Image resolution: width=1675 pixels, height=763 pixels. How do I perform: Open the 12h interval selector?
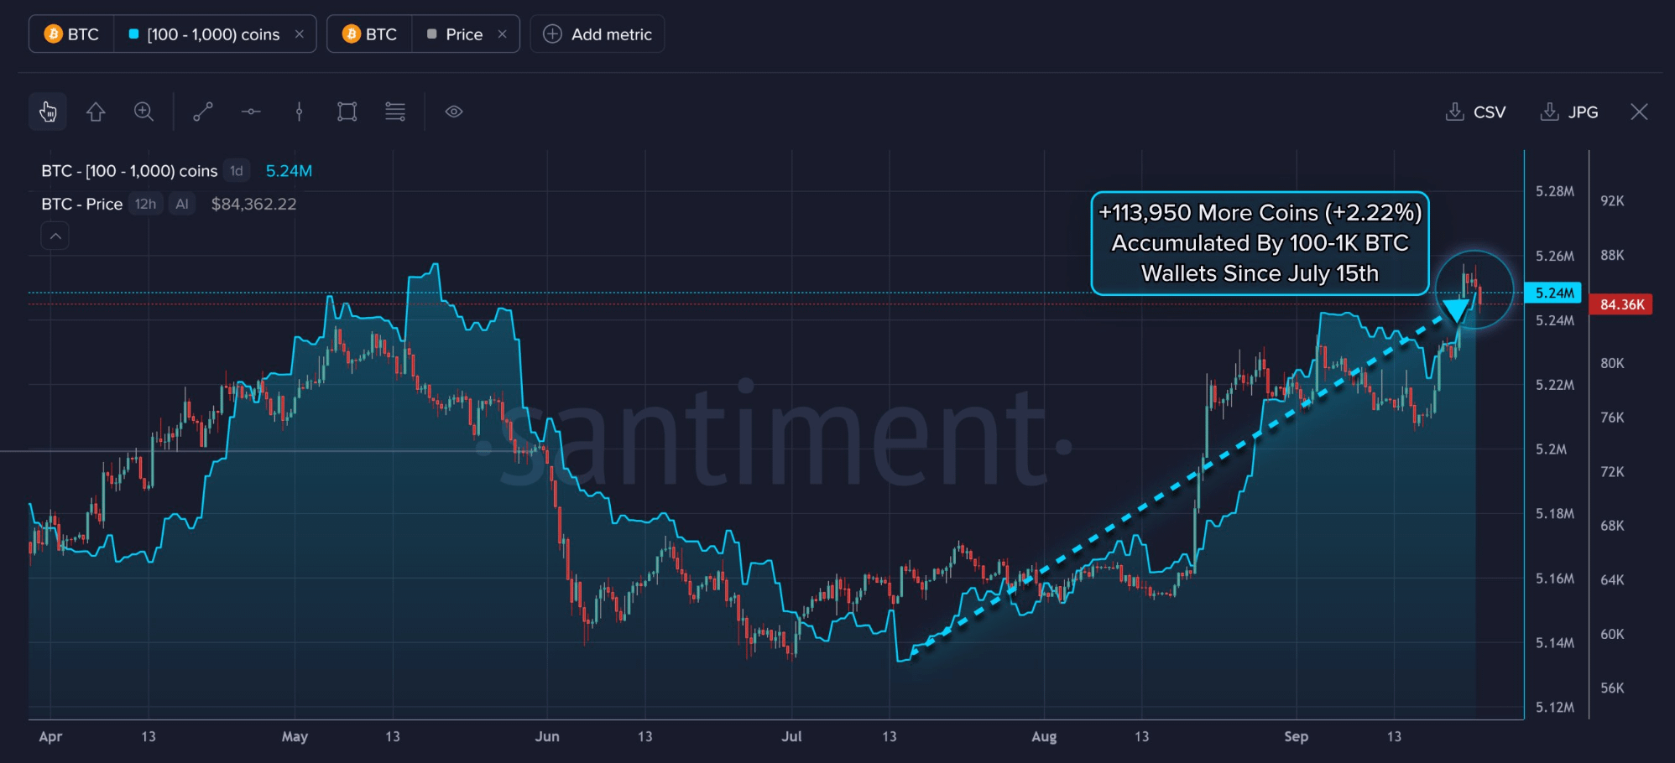click(145, 204)
